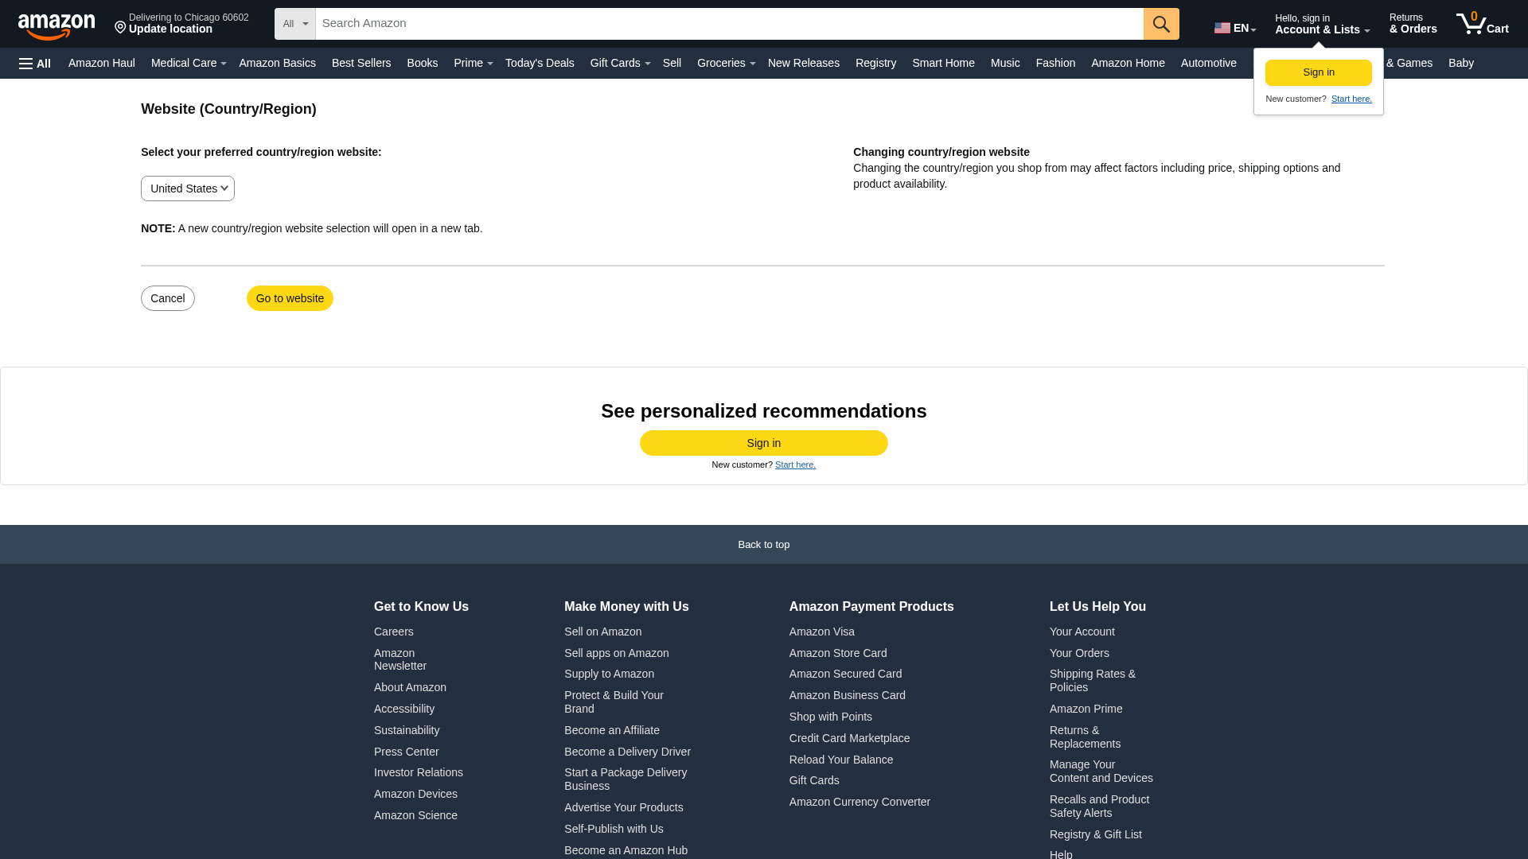The image size is (1528, 859).
Task: Open Become an Affiliate link
Action: pyautogui.click(x=612, y=730)
